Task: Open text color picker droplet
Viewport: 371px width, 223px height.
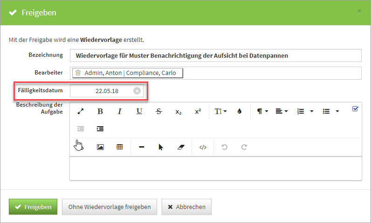Action: point(240,111)
